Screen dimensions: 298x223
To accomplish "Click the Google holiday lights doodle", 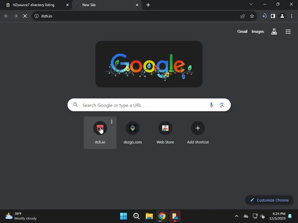I will tap(149, 64).
